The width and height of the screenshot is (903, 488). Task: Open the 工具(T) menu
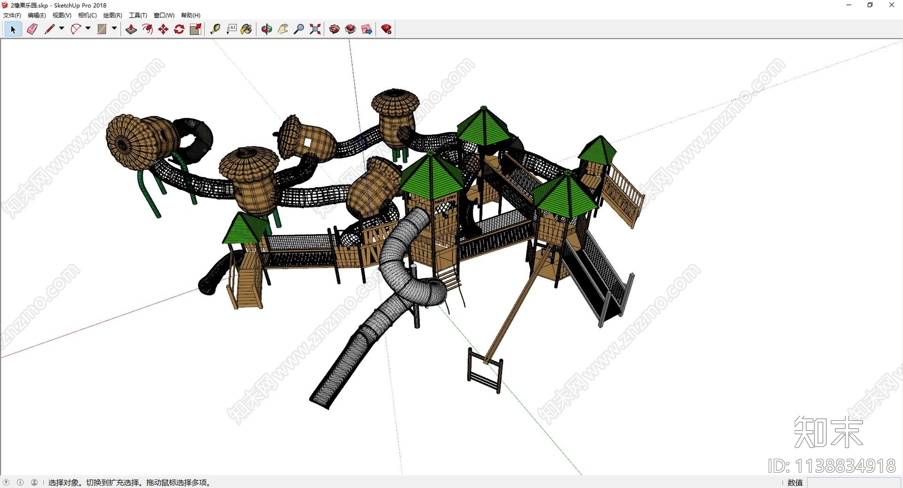(x=138, y=15)
